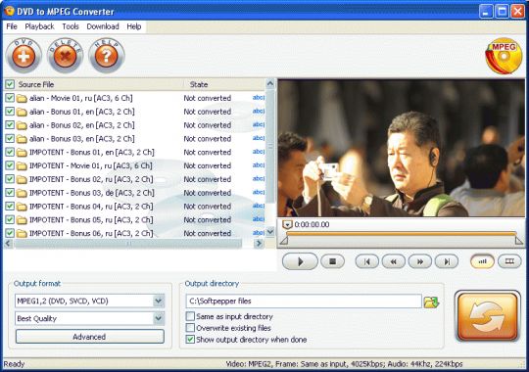Uncheck alian - Movie 01, ru checkbox

pyautogui.click(x=10, y=98)
